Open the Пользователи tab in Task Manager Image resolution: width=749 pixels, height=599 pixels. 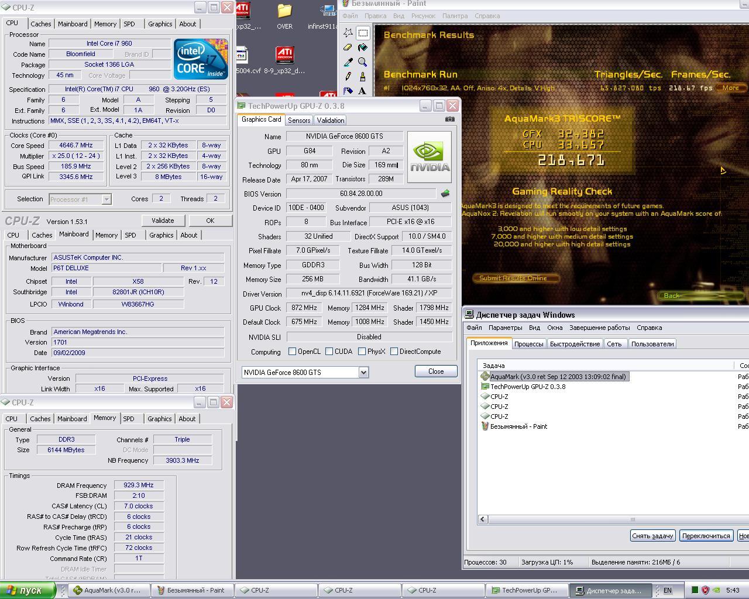(x=652, y=344)
